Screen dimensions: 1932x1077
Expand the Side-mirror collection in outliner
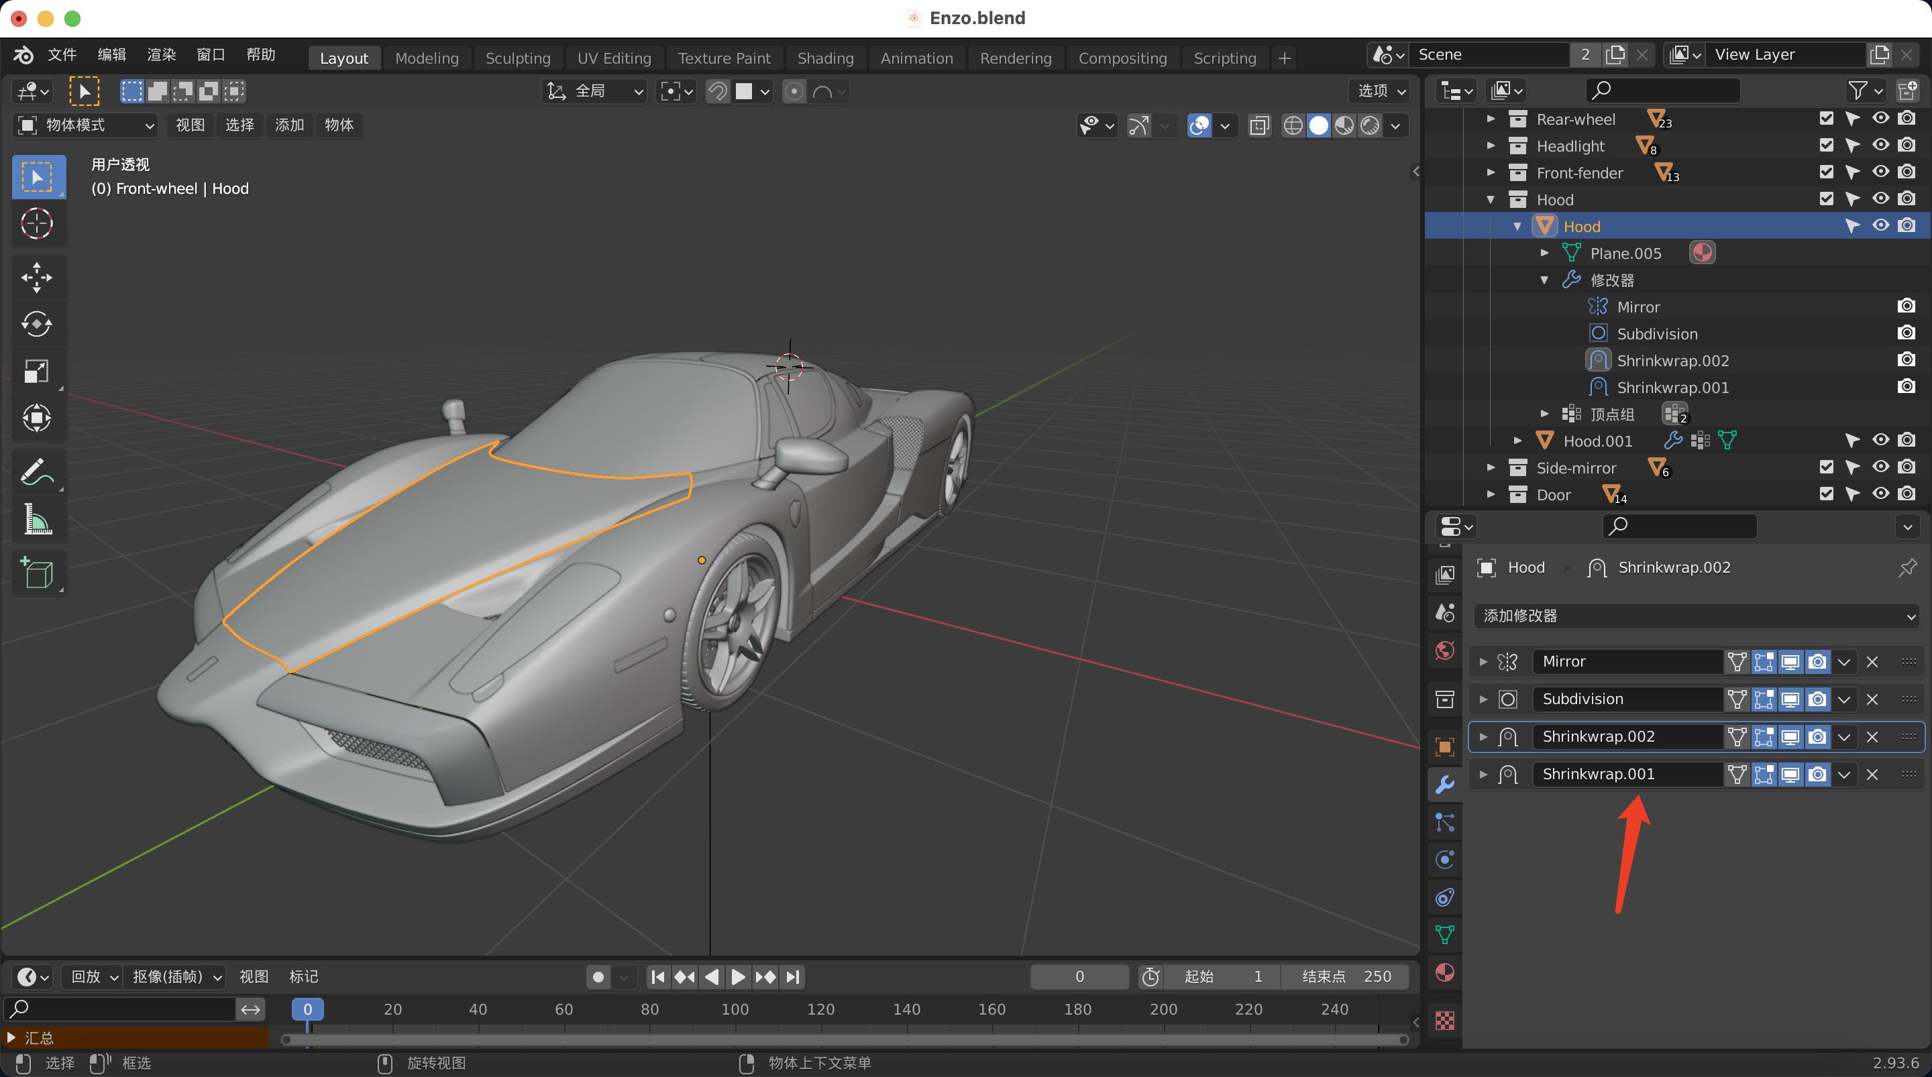[1491, 468]
